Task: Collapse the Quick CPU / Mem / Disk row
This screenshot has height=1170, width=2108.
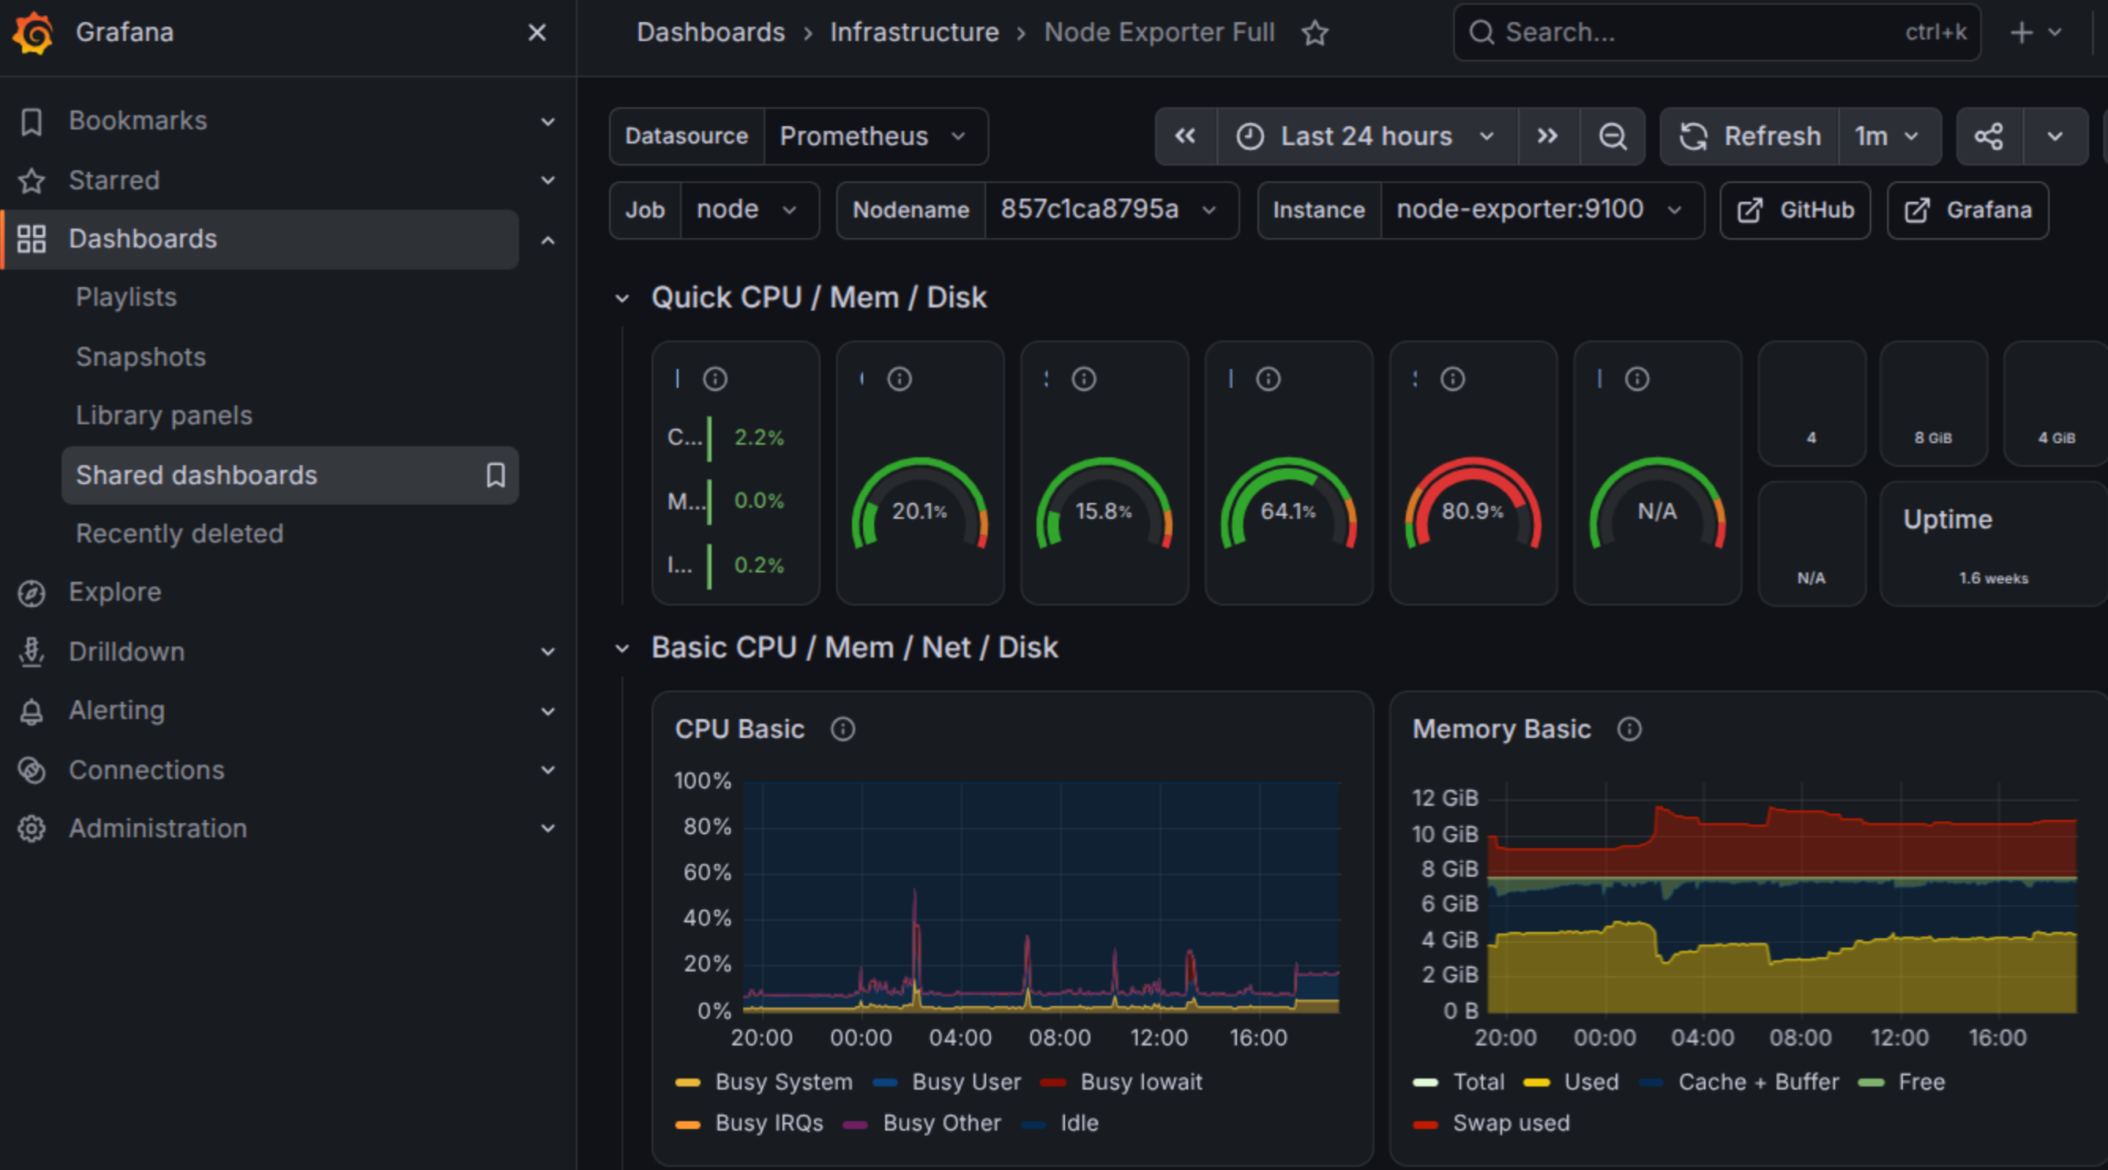Action: (622, 299)
